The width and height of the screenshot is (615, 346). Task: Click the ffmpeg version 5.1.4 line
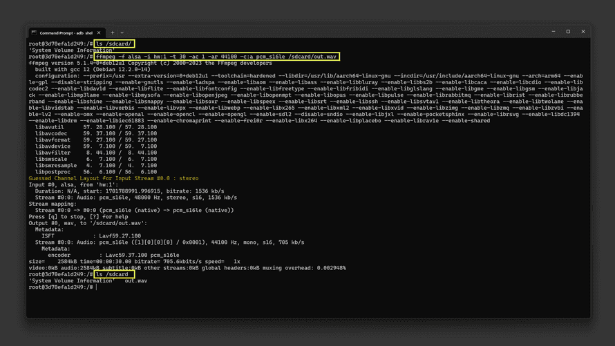pos(150,63)
